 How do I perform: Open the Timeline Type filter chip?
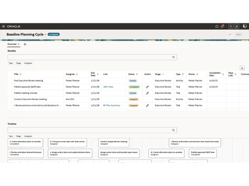(11, 136)
